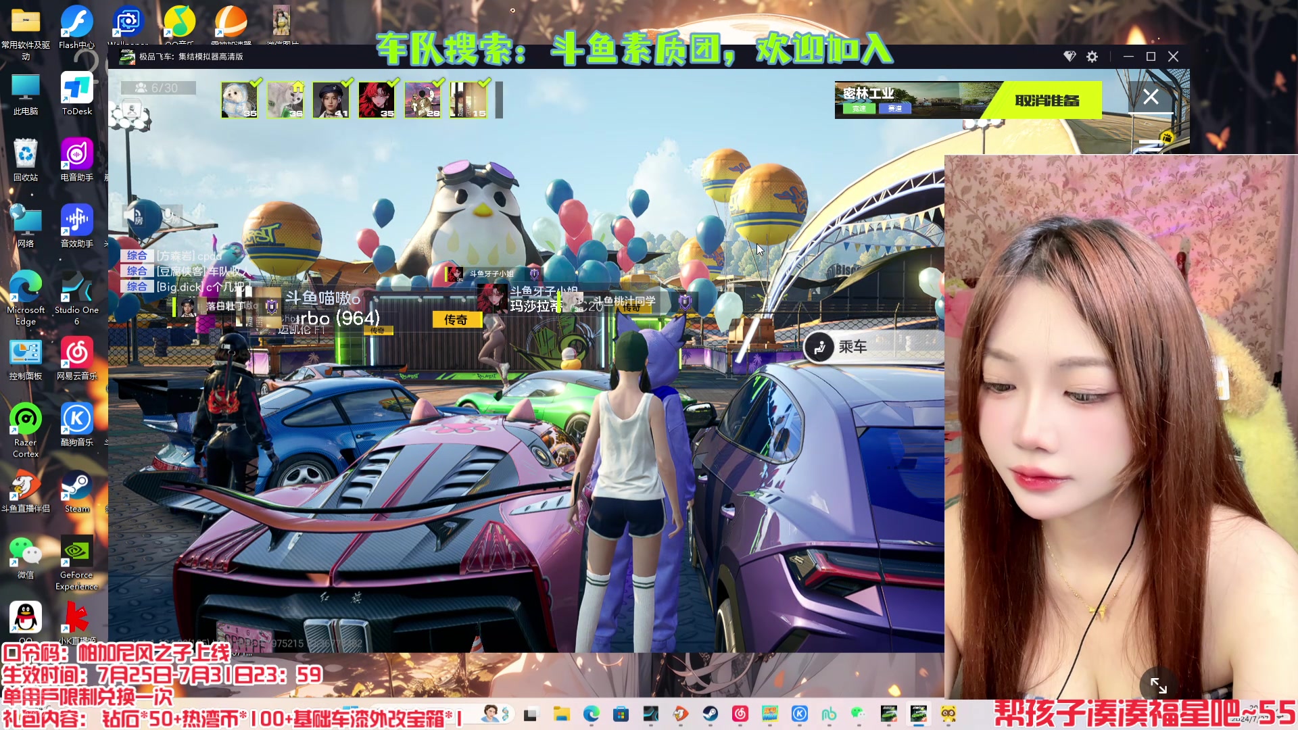Switch to Kugou music in taskbar

coord(799,714)
